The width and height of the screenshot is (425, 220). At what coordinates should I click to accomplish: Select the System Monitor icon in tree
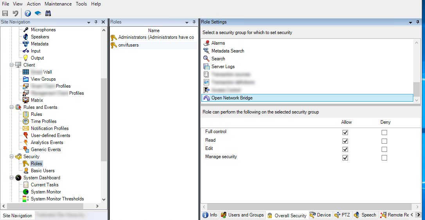(26, 192)
